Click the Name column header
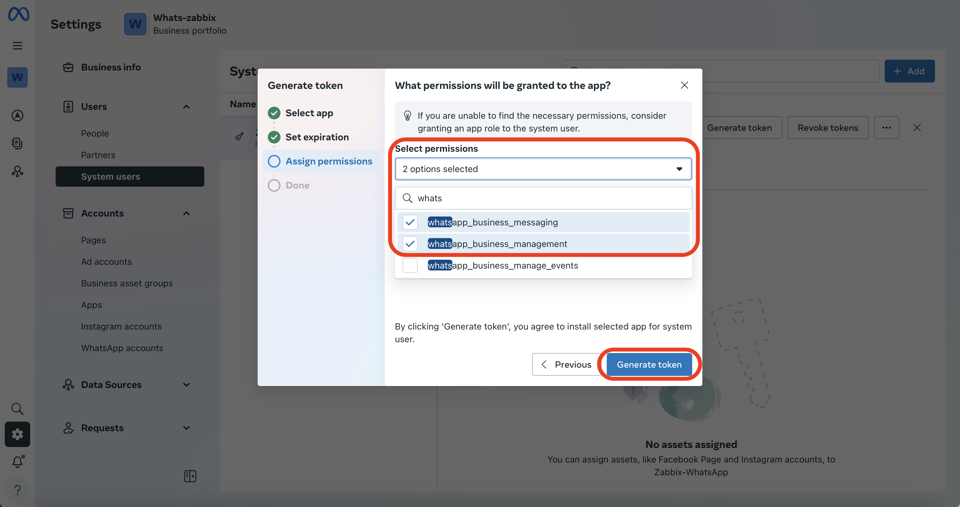The height and width of the screenshot is (507, 960). click(x=243, y=104)
